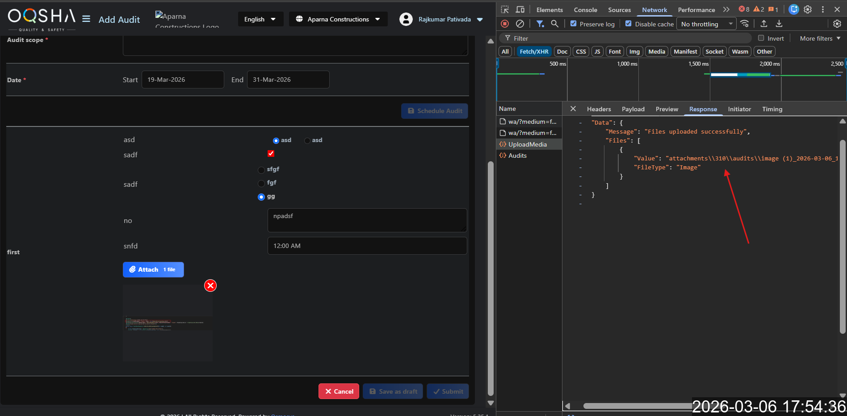Open network search with the magnifier icon
Image resolution: width=847 pixels, height=416 pixels.
click(554, 24)
